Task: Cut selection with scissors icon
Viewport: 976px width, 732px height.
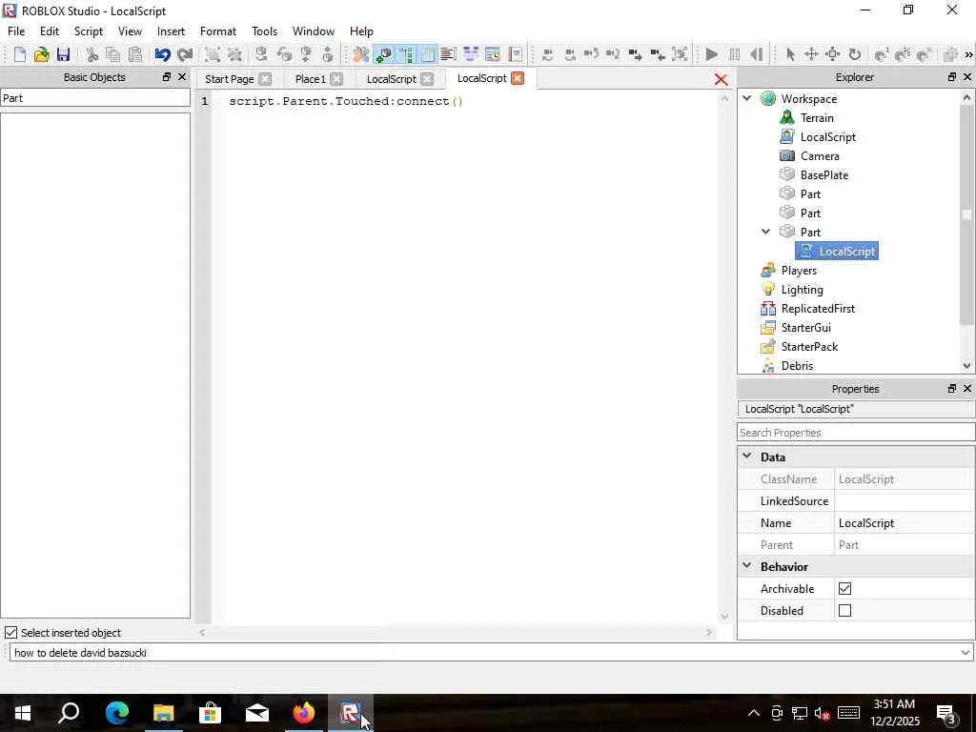Action: pos(92,54)
